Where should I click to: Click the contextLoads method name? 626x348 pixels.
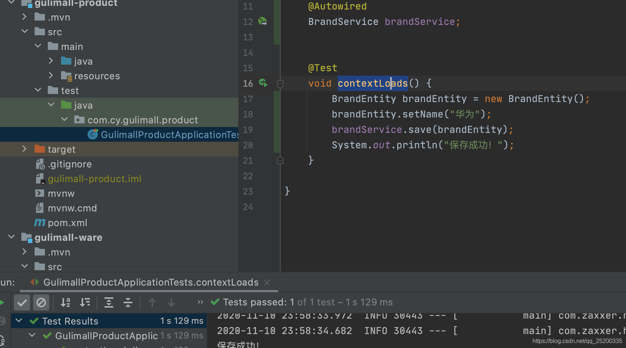click(373, 83)
